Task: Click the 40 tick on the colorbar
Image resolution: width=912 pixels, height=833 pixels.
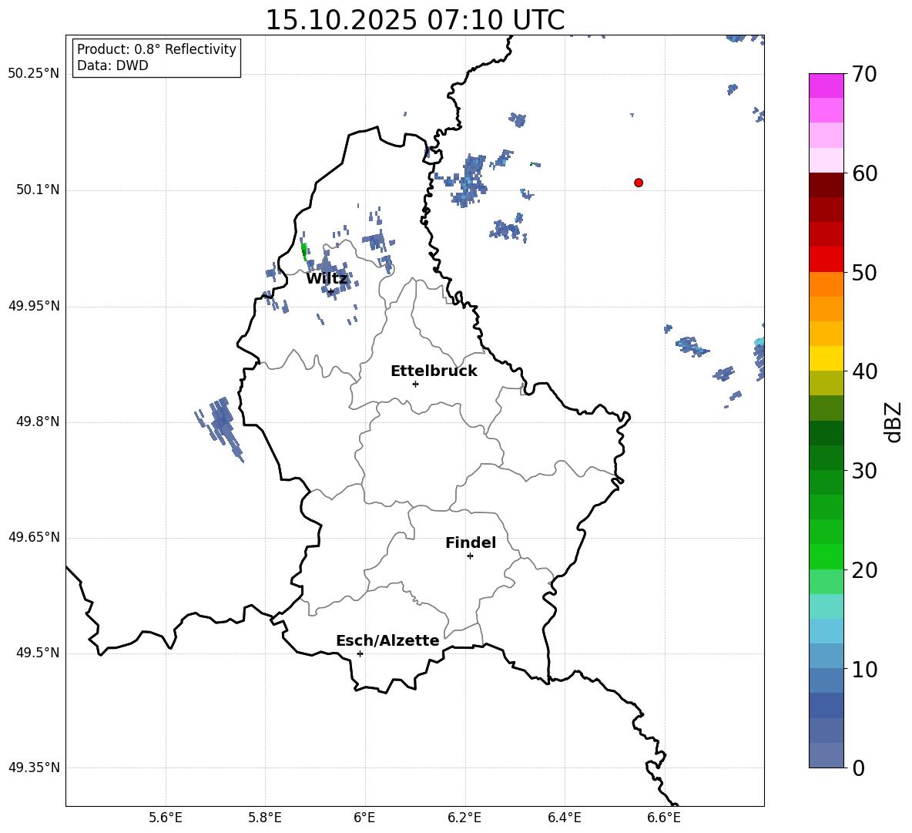Action: point(864,371)
